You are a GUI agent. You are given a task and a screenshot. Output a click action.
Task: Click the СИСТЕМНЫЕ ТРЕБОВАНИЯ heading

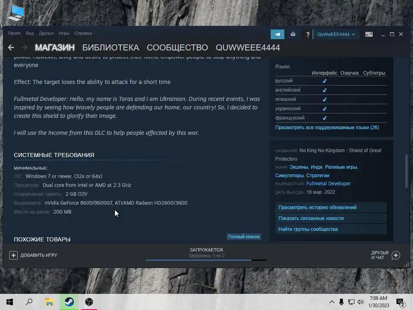[54, 155]
